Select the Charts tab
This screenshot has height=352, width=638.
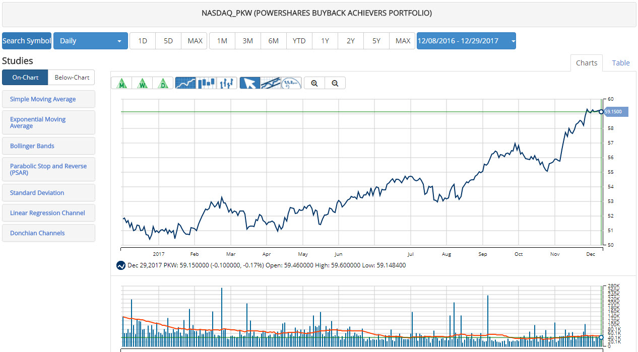click(x=586, y=63)
